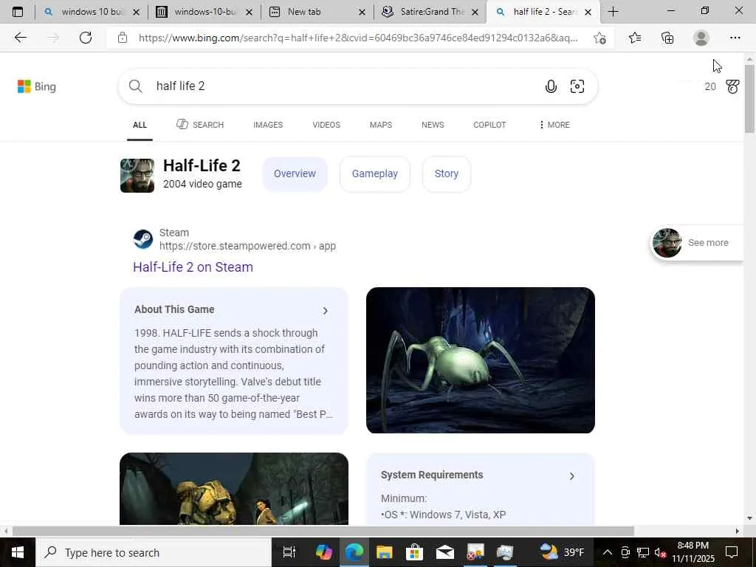Open the MORE search categories menu

coord(554,125)
